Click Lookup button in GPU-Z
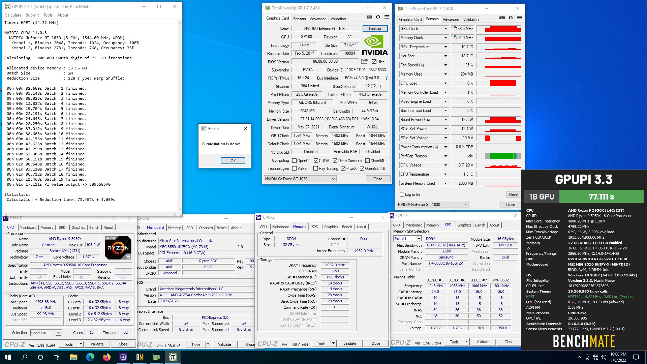 [375, 29]
